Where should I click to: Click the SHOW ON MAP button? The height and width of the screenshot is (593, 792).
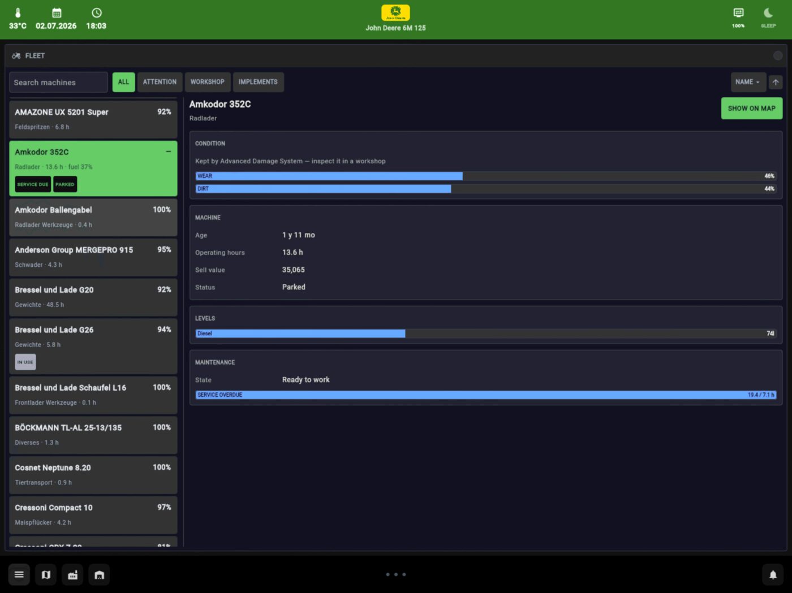click(751, 108)
